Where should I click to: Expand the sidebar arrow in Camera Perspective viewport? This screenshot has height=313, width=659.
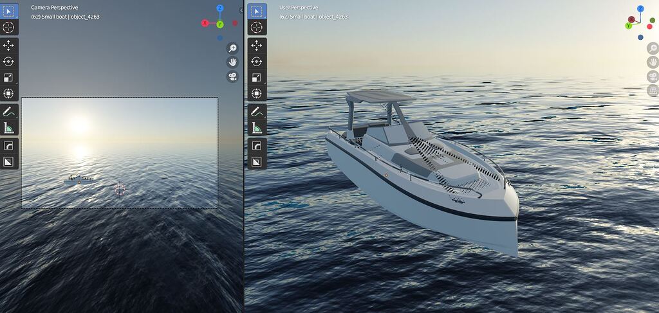[241, 10]
